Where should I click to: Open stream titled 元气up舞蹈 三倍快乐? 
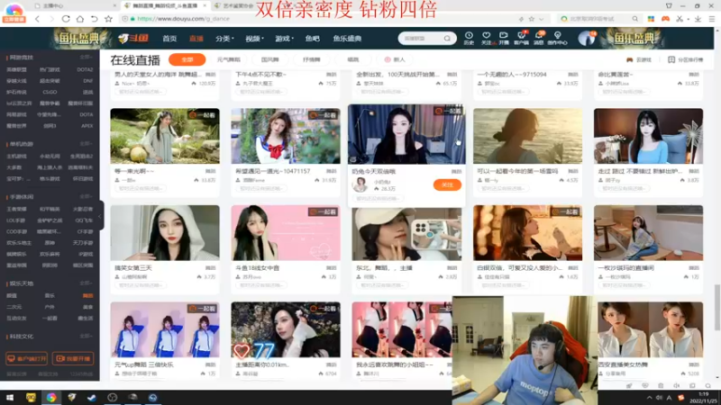pyautogui.click(x=144, y=364)
